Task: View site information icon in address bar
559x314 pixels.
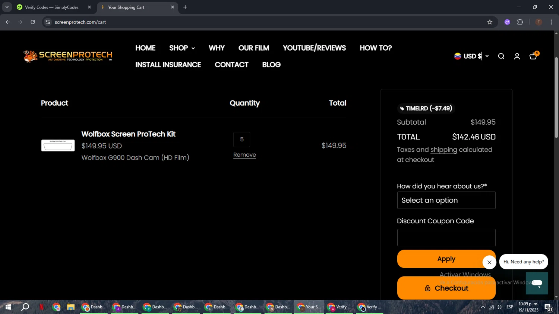Action: (x=48, y=22)
